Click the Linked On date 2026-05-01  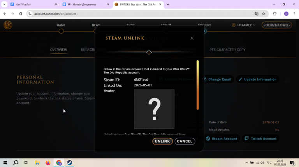tap(143, 85)
